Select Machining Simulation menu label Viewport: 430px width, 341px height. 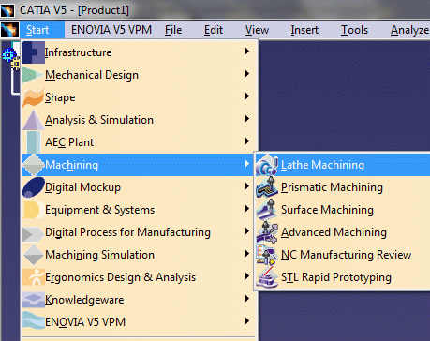pyautogui.click(x=99, y=255)
